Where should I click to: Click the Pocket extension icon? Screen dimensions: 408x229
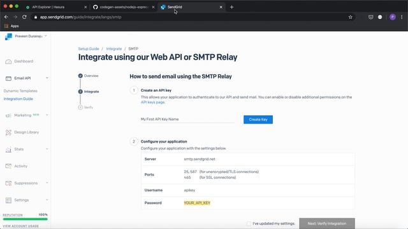(x=370, y=17)
